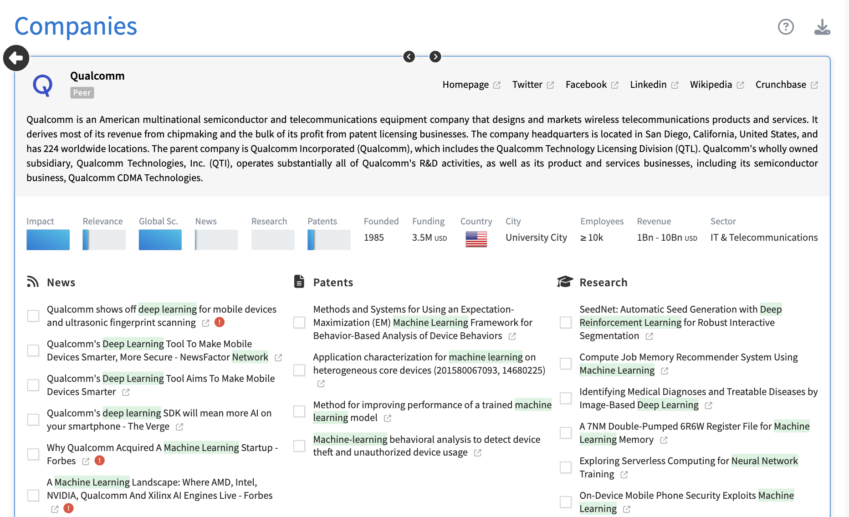Click the United States flag icon
The height and width of the screenshot is (517, 849).
(x=476, y=239)
